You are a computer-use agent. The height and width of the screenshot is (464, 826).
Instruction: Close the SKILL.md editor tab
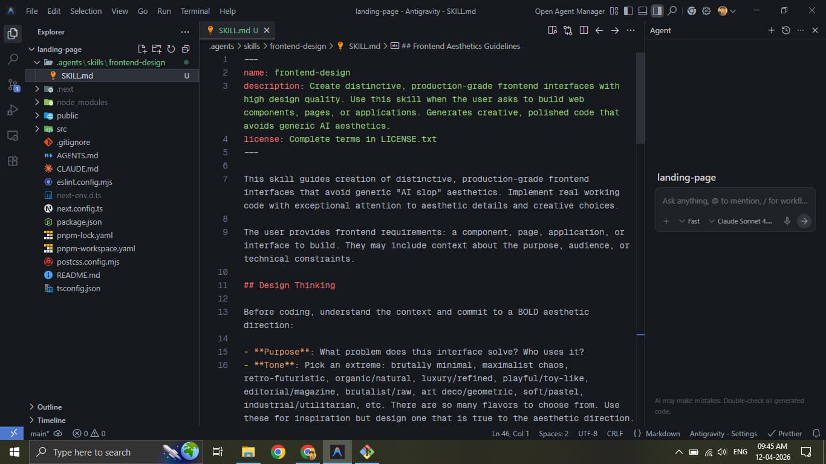(267, 30)
